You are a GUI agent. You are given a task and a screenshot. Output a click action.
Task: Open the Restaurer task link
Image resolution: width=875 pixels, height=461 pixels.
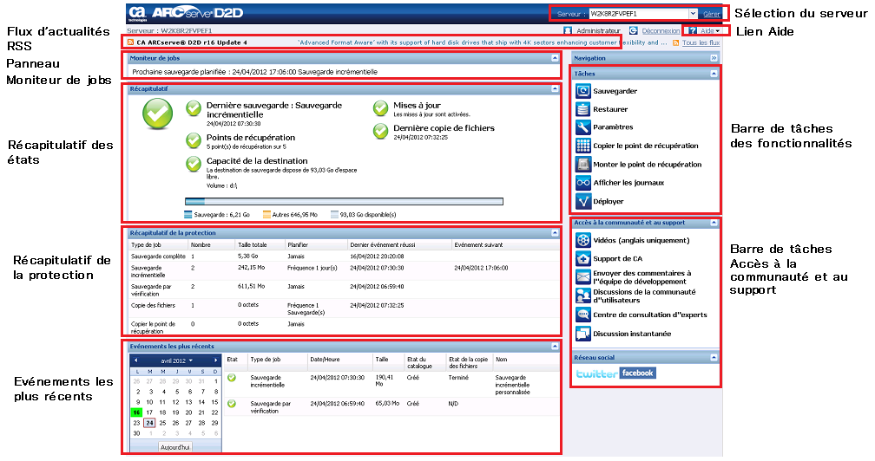610,110
